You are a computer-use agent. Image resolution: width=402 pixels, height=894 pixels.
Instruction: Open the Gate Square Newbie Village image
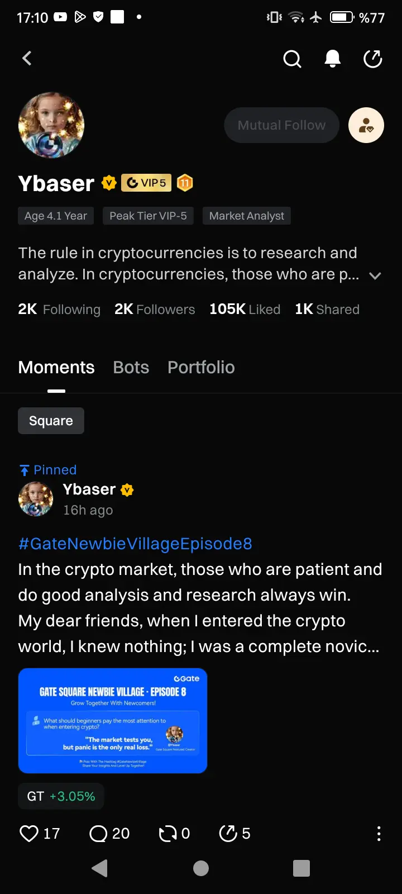(113, 720)
